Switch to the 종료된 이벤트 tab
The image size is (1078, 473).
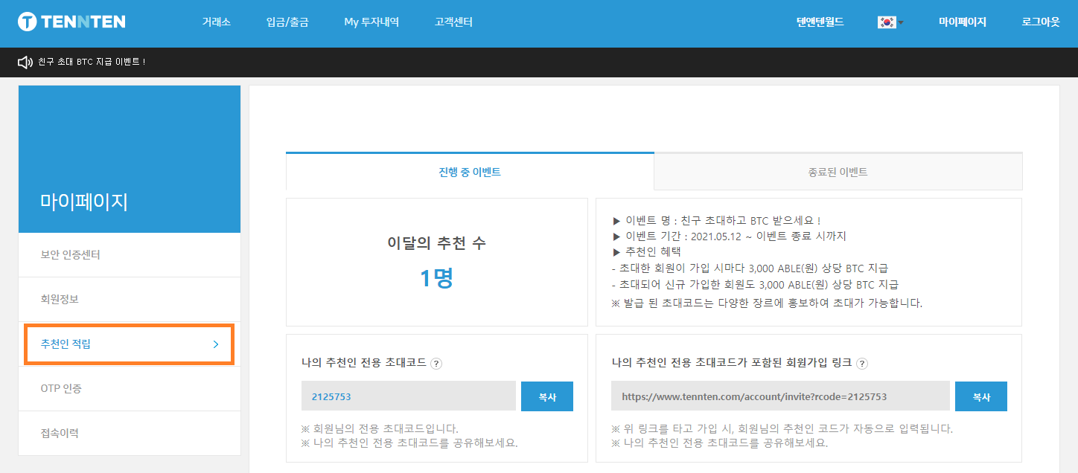pyautogui.click(x=838, y=172)
